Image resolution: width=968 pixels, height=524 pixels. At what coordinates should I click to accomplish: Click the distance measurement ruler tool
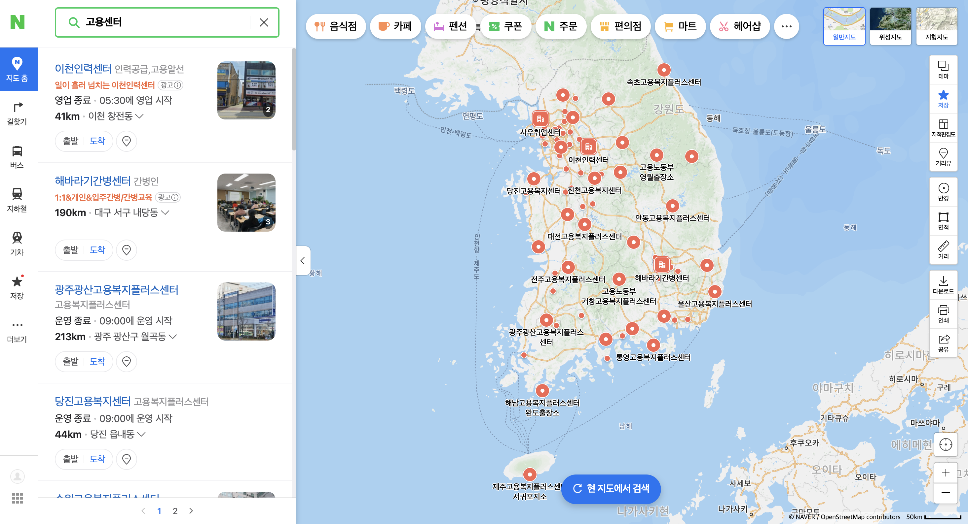click(943, 249)
